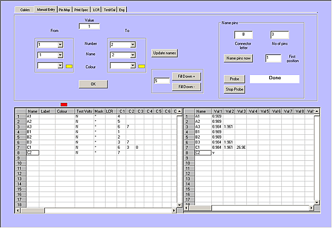
Task: Click the OK button
Action: point(93,84)
